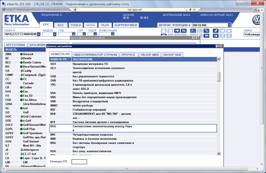Close the vehicle identification dialog behind
This screenshot has width=266, height=173.
coord(198,38)
